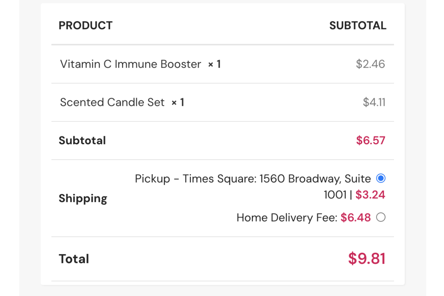Choose the Home Delivery Fee radio option

click(x=381, y=218)
